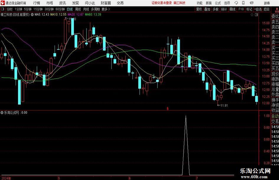Open the 交易 menu
279x180 pixels.
pyautogui.click(x=120, y=3)
